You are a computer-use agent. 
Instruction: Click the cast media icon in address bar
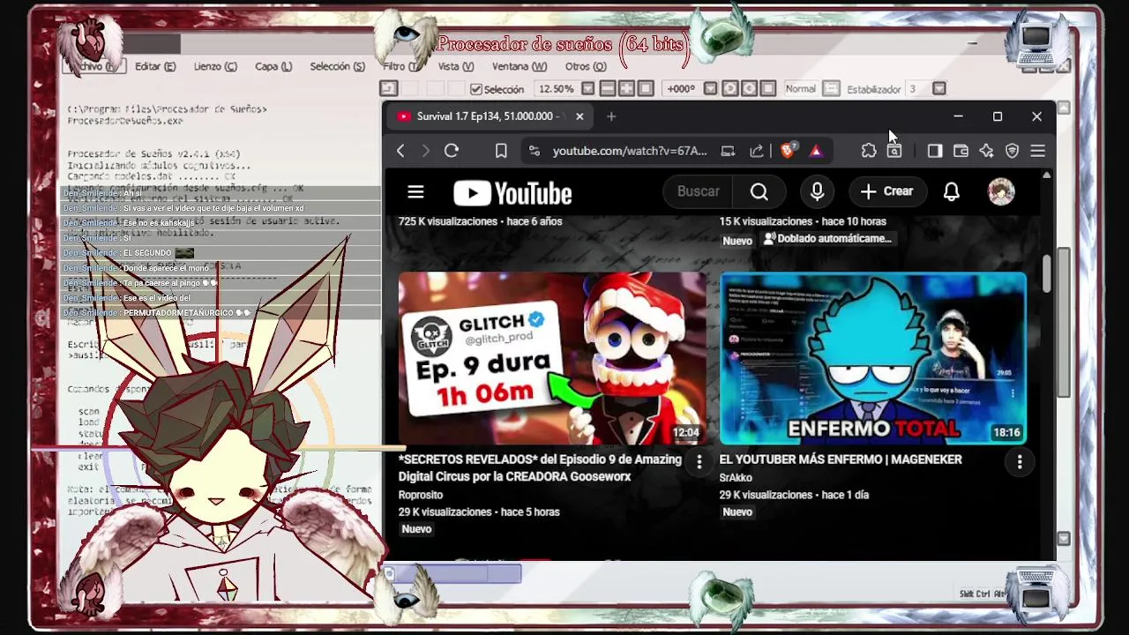click(728, 151)
